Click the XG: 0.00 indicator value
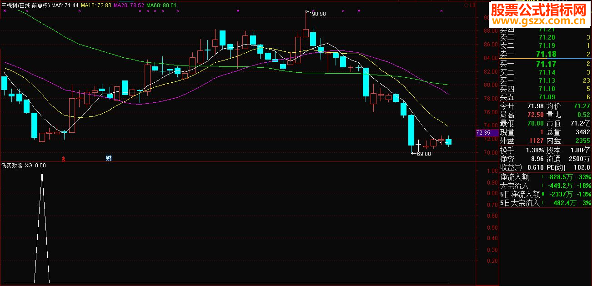Image resolution: width=592 pixels, height=286 pixels. pos(35,166)
